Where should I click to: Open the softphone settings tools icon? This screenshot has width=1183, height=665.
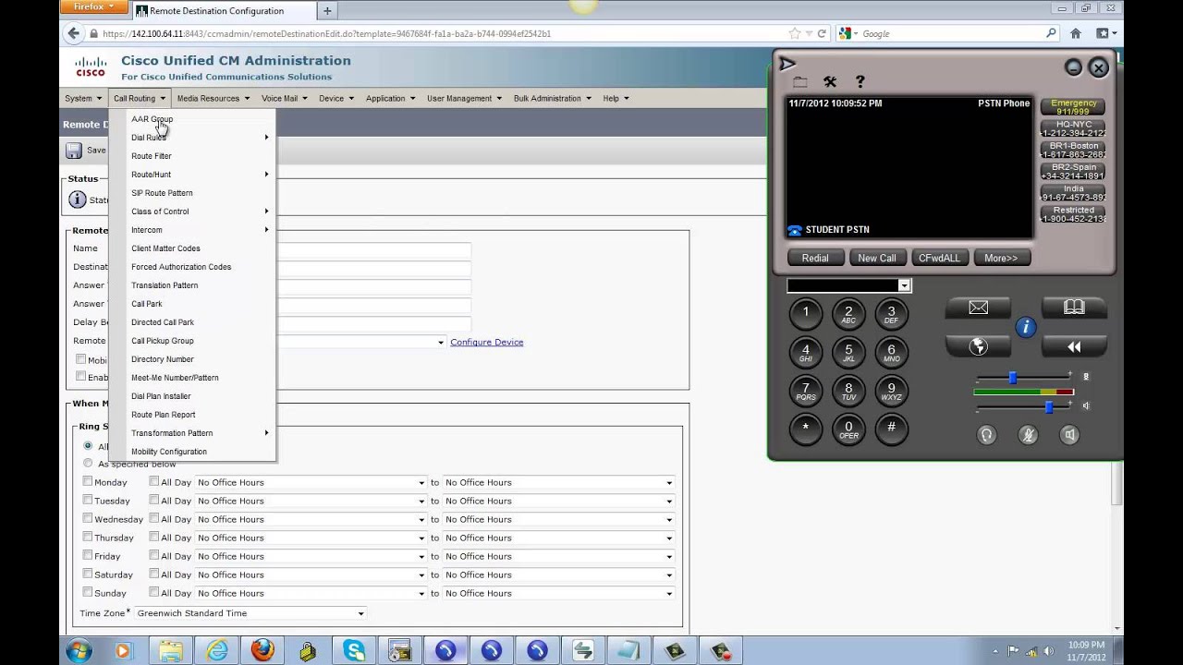coord(830,81)
